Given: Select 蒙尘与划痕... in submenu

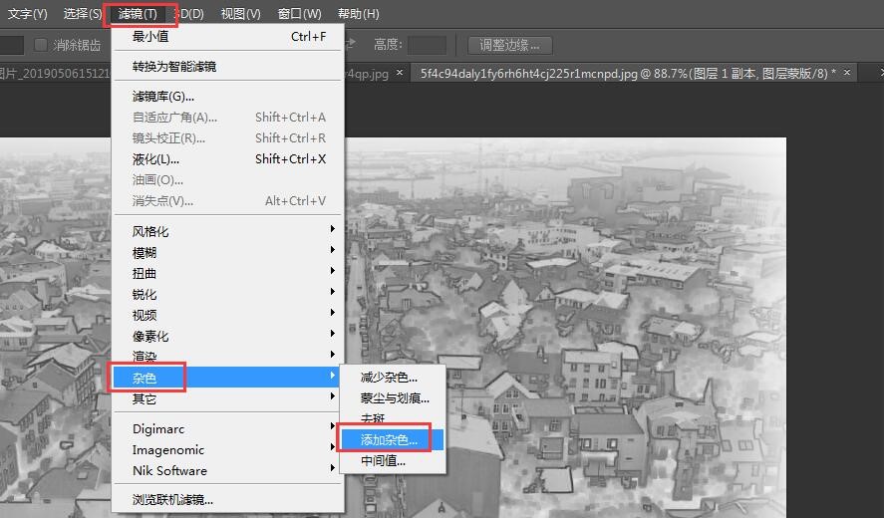Looking at the screenshot, I should [x=393, y=397].
